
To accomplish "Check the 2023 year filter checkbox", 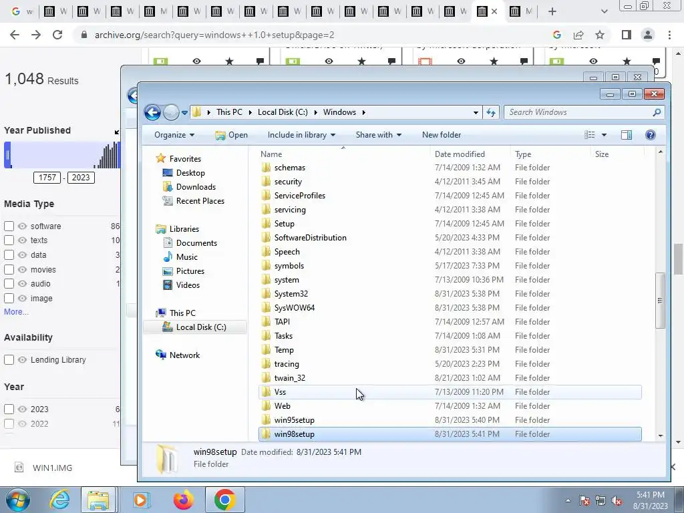I will point(9,409).
